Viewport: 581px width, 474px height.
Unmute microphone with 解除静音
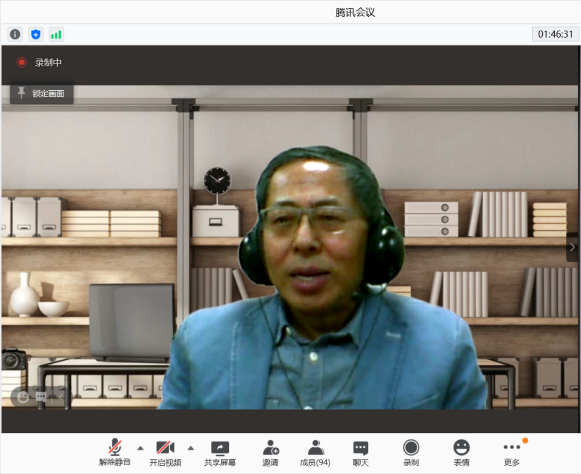pos(115,453)
